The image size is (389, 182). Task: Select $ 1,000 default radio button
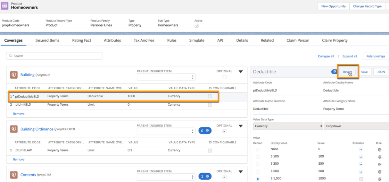tap(258, 179)
